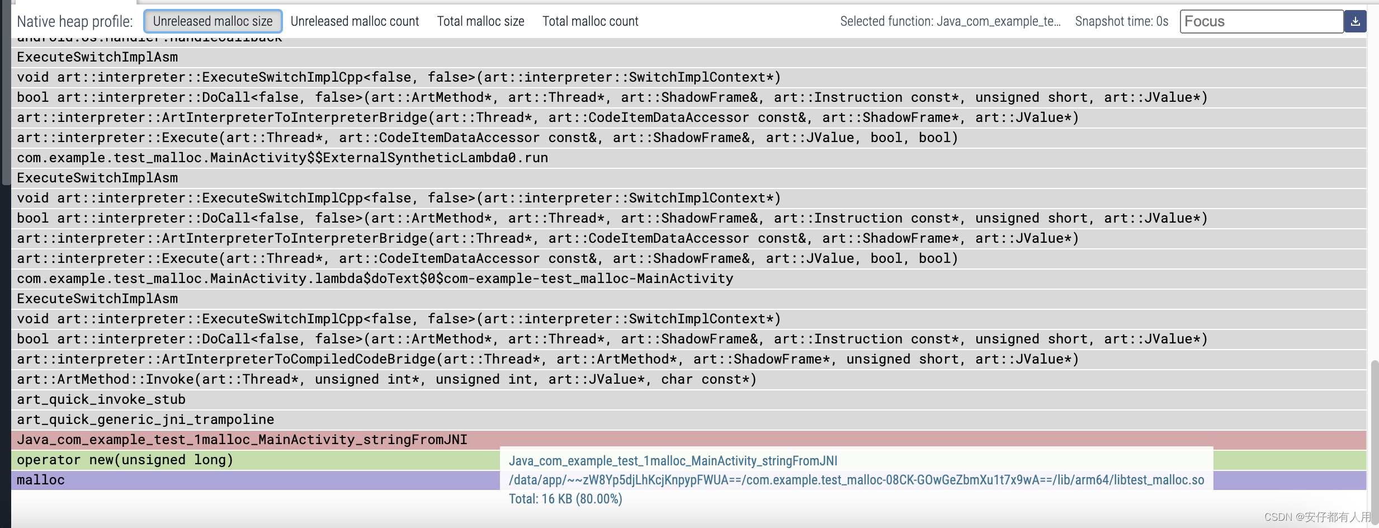Click the Focus input field
Screen dimensions: 1379x528
click(1262, 21)
